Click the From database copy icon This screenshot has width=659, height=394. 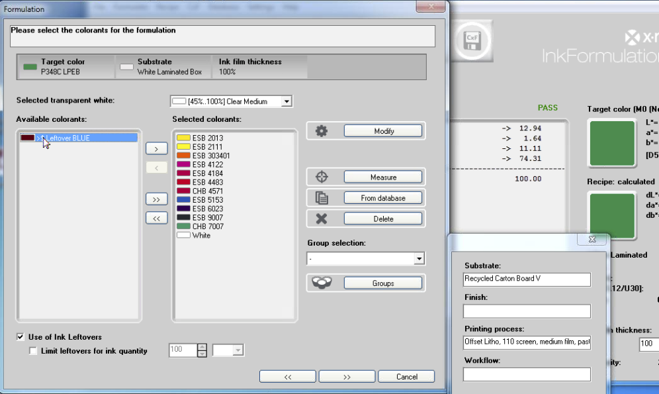pos(322,197)
